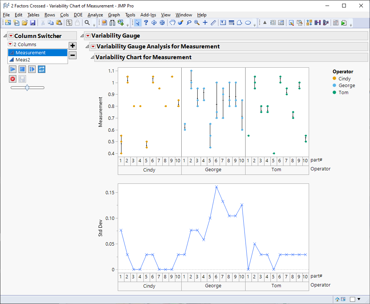Click the animation speed slider handle
The image size is (370, 304).
click(27, 88)
